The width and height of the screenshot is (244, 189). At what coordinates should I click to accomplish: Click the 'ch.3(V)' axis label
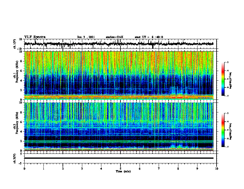point(15,158)
